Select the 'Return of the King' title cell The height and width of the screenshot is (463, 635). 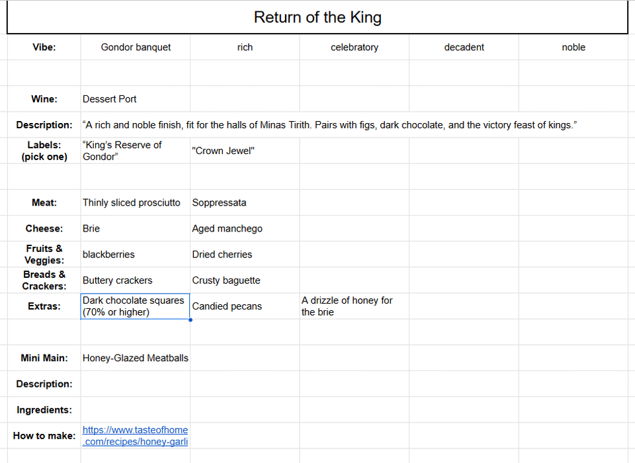point(317,18)
